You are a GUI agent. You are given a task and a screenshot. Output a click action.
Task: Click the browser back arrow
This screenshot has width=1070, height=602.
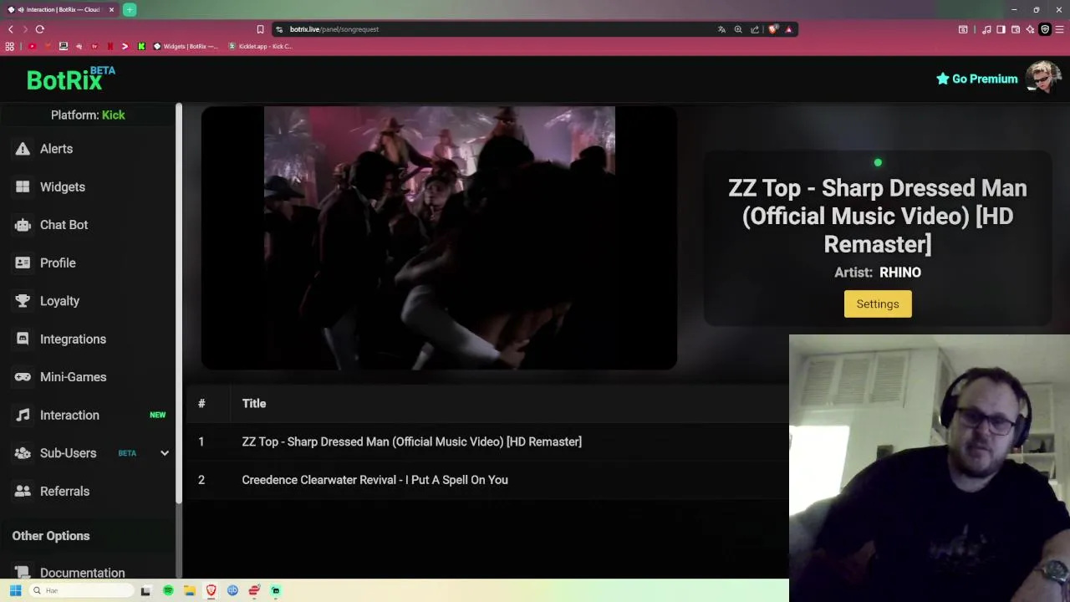(11, 29)
